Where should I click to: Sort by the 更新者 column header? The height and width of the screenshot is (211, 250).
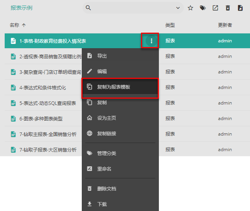[x=225, y=25]
